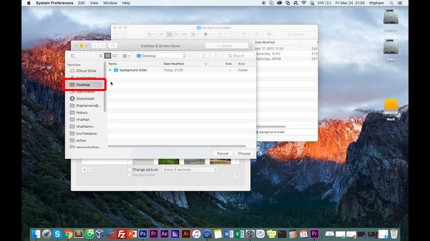
Task: Open Desktop & Screen Saver help button
Action: coord(237,176)
